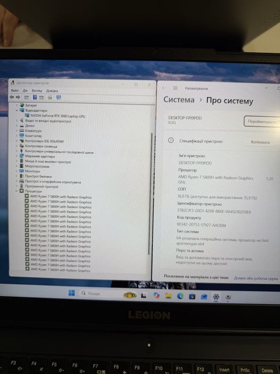Open the Task View taskbar icon
This screenshot has height=374, width=280.
tap(143, 295)
